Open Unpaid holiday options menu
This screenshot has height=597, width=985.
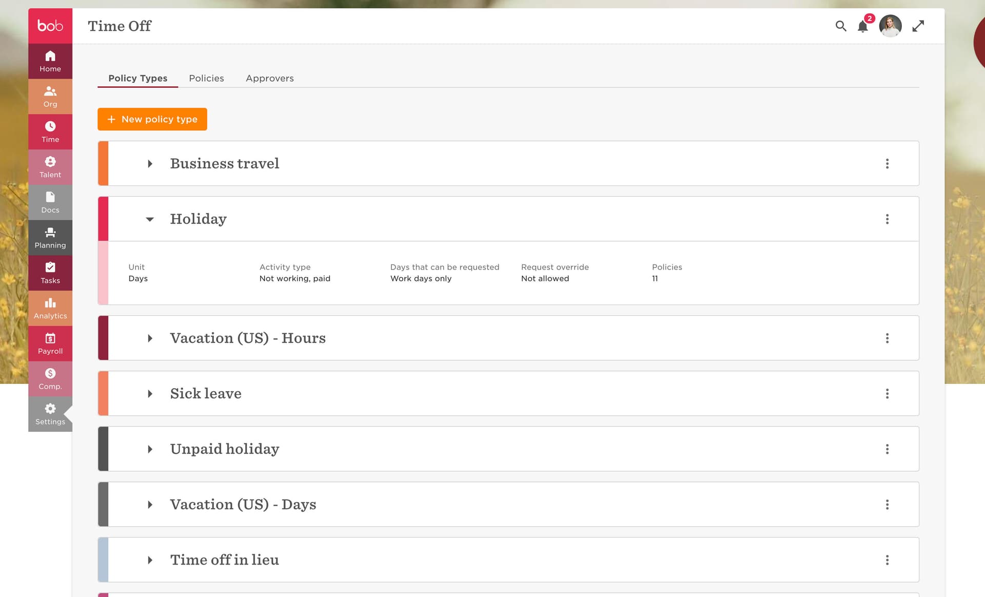[887, 449]
